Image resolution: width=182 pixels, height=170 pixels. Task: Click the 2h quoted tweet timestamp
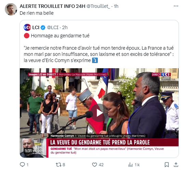pyautogui.click(x=65, y=27)
